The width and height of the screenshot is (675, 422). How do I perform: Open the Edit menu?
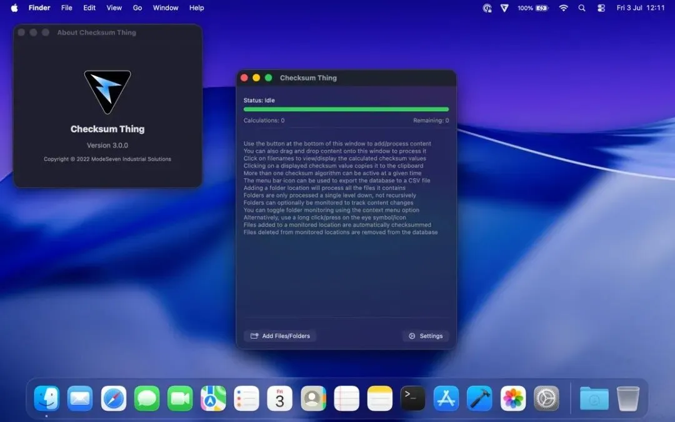[89, 8]
